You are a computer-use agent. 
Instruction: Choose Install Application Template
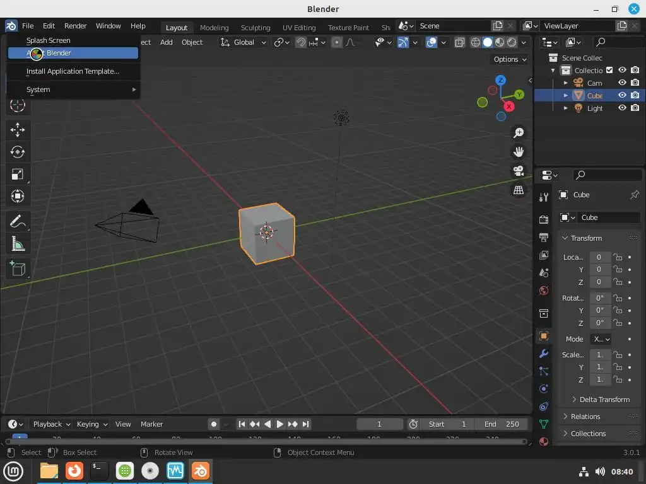tap(73, 71)
